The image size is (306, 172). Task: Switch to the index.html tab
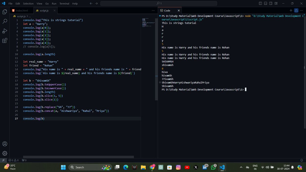21,11
